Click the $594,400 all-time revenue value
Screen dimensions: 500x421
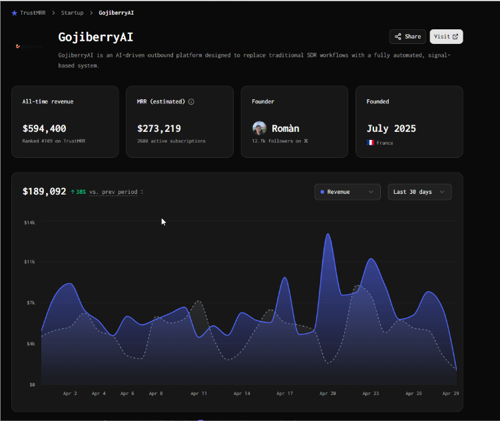[x=45, y=129]
